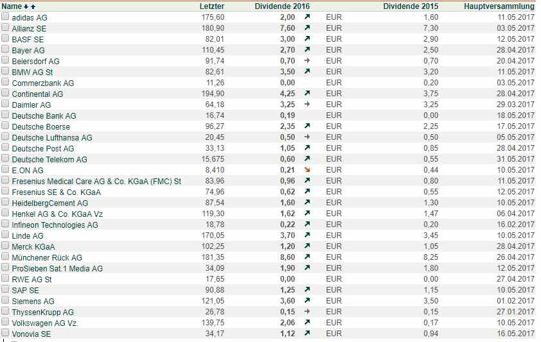Click the up arrow in HeidelbergCement AG row
This screenshot has height=342, width=541.
(x=307, y=203)
